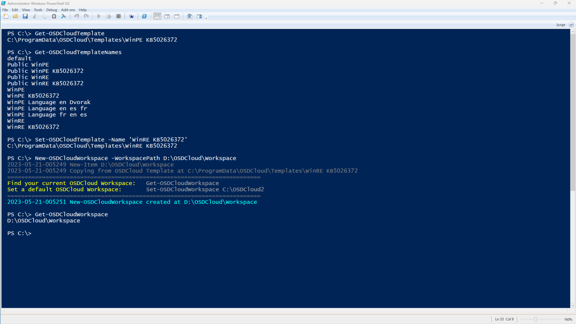576x324 pixels.
Task: Expand the Script pane chevron
Action: [x=571, y=25]
